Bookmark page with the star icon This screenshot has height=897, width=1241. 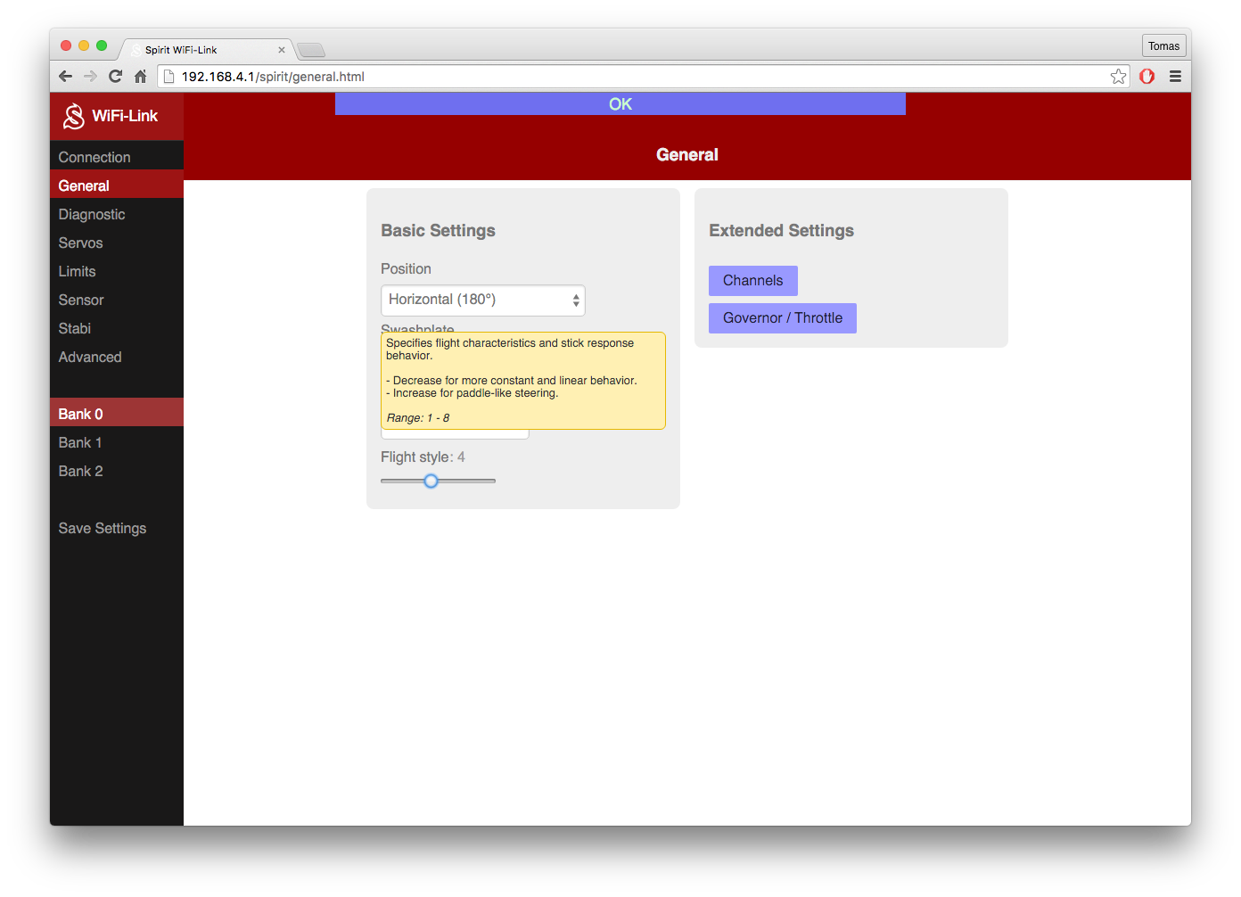click(1118, 77)
